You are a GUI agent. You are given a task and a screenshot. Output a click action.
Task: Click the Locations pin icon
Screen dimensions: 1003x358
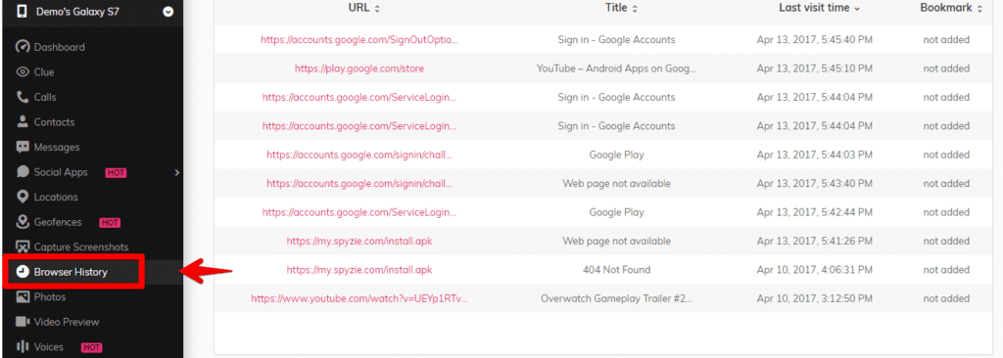24,197
